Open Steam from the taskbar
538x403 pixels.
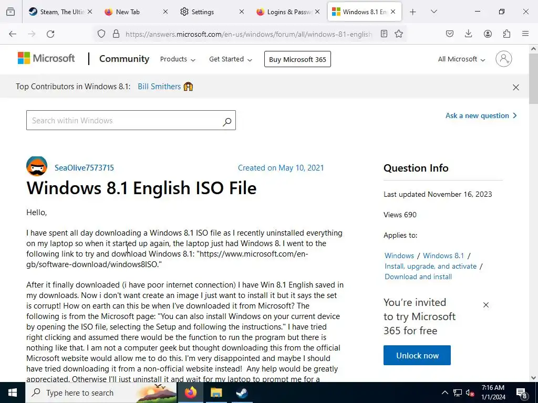[x=242, y=393]
